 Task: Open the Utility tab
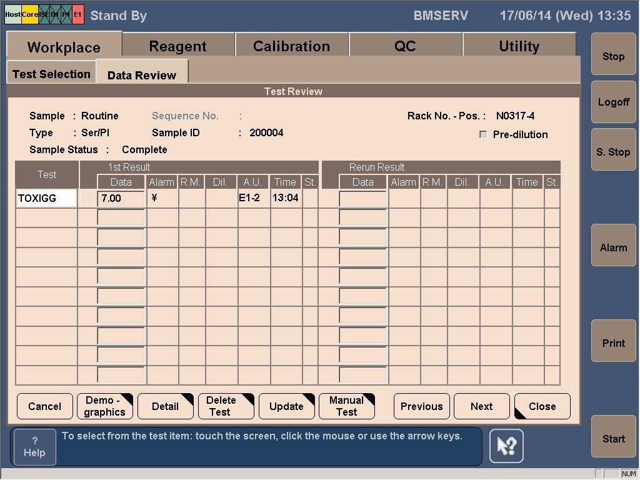coord(519,46)
